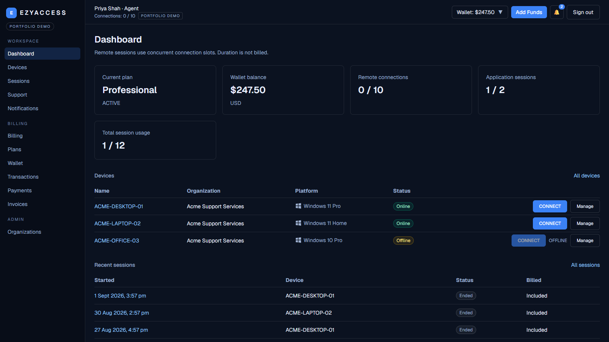Image resolution: width=609 pixels, height=342 pixels.
Task: Open the 1 Sept 2026, 3:57 pm session
Action: (x=120, y=296)
